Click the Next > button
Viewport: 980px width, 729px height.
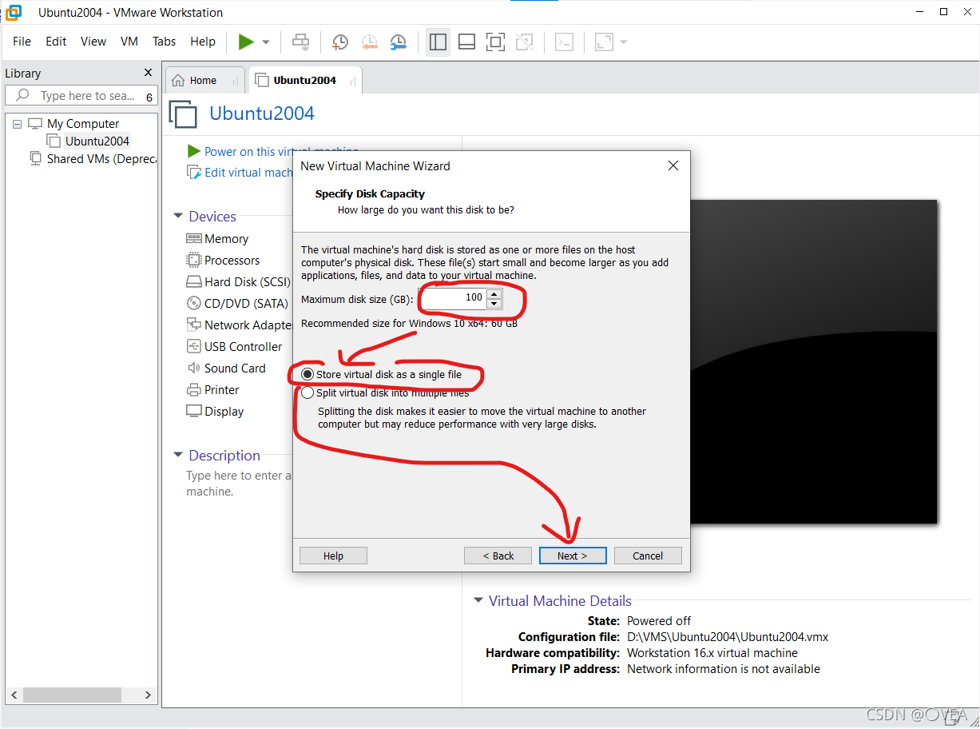(x=573, y=556)
